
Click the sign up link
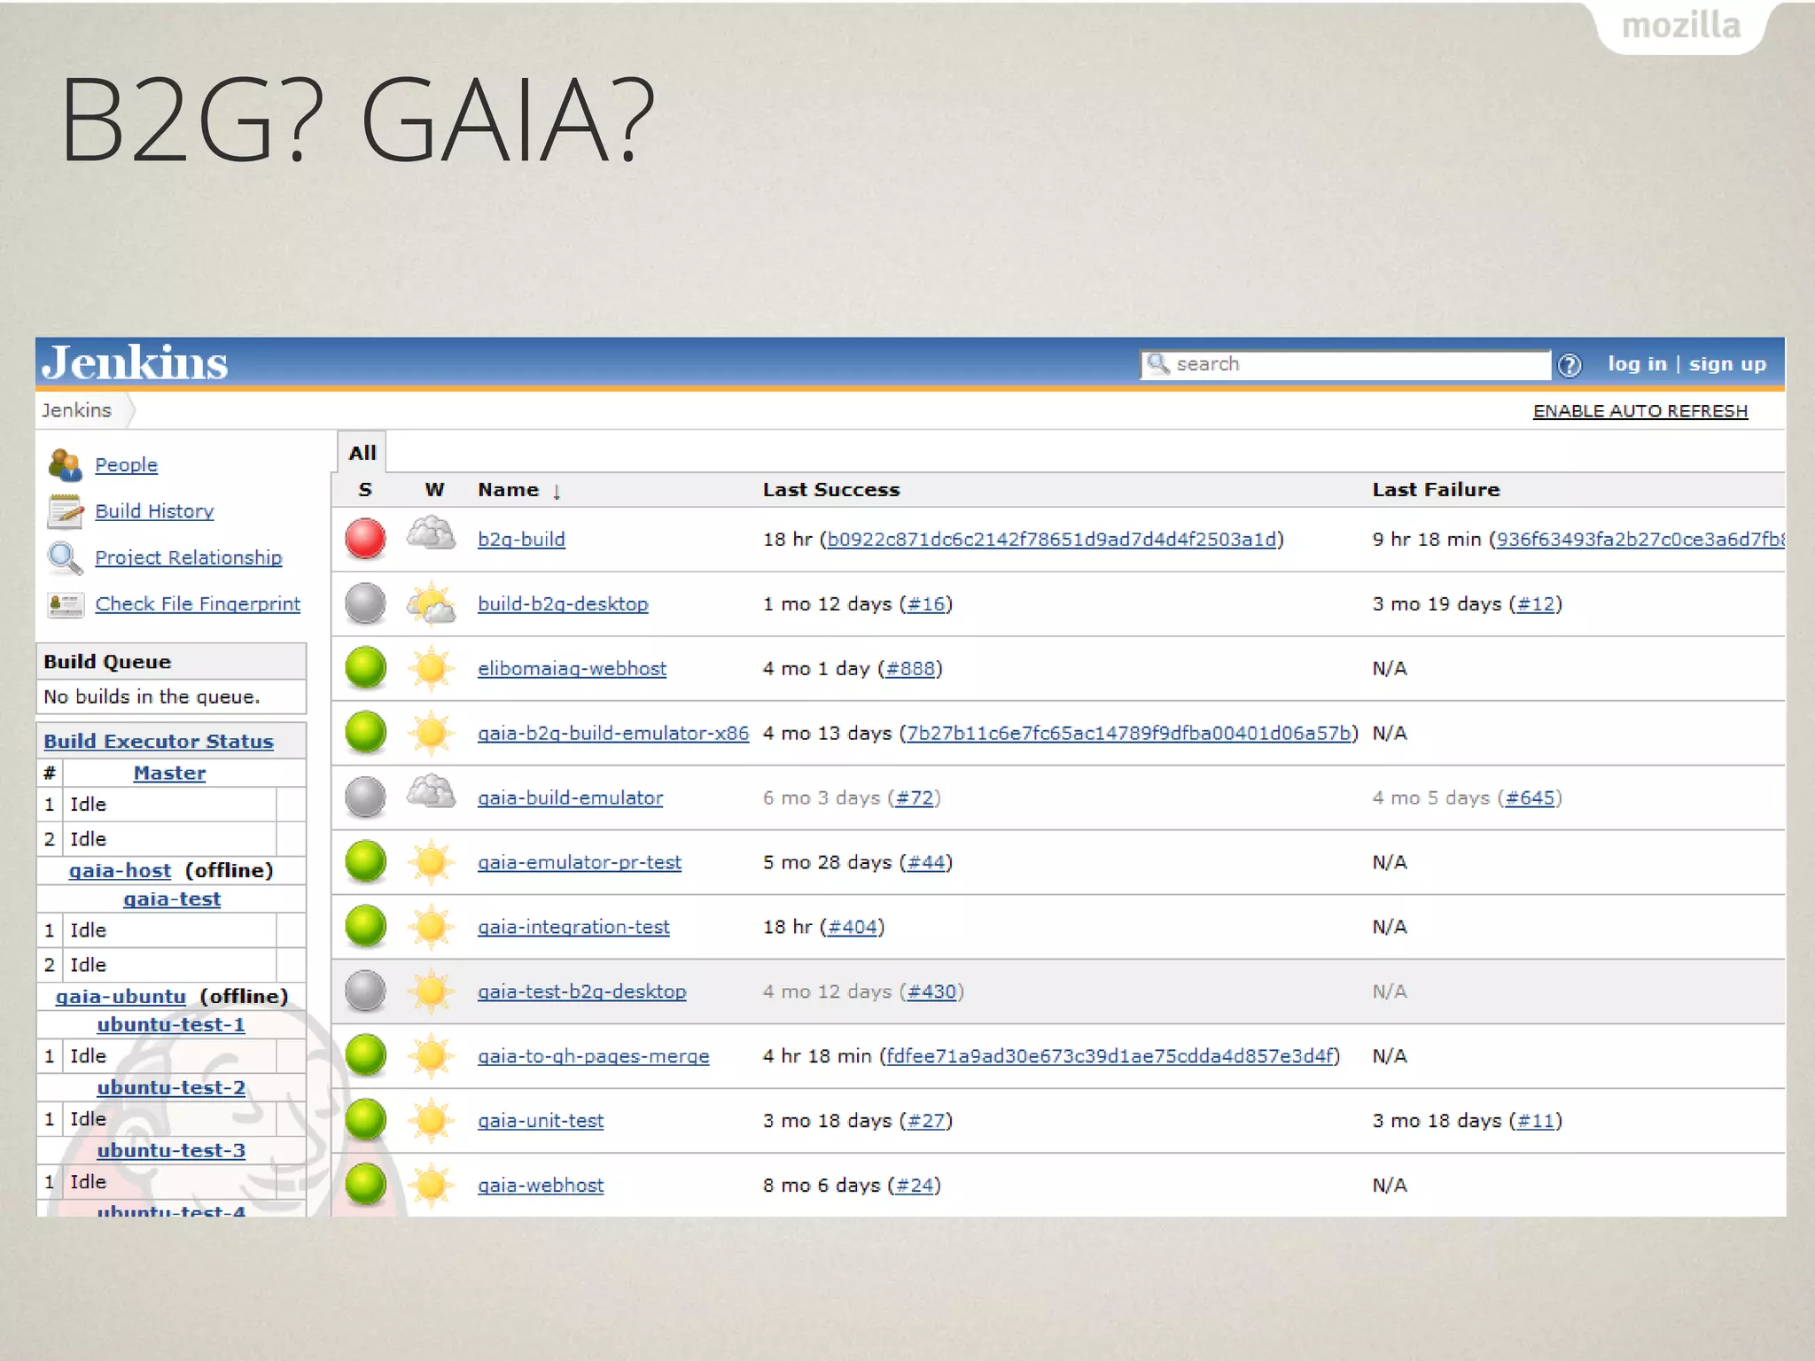[1727, 364]
